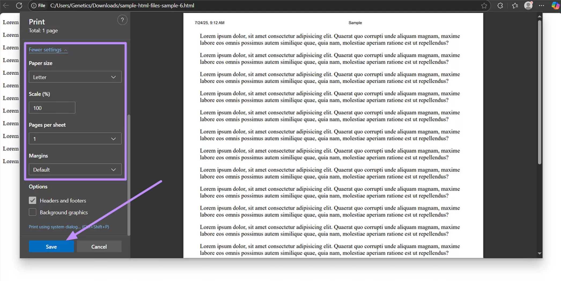The width and height of the screenshot is (561, 281).
Task: Open print dialog help
Action: 122,20
